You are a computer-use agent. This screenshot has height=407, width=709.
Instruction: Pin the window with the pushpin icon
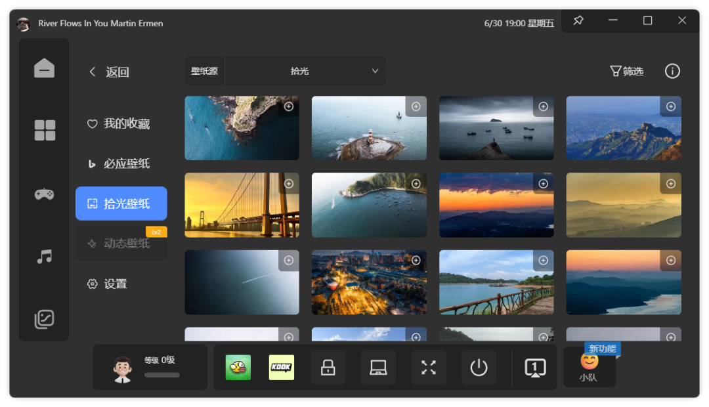[578, 21]
